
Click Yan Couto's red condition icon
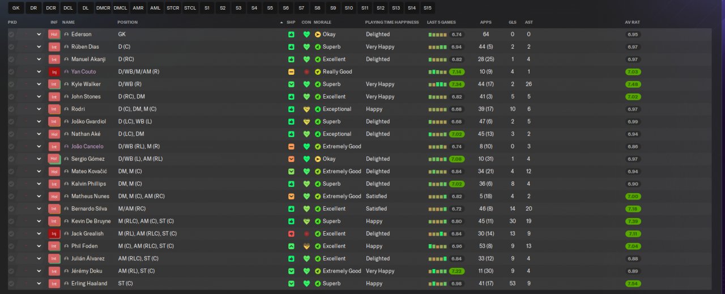click(x=306, y=72)
